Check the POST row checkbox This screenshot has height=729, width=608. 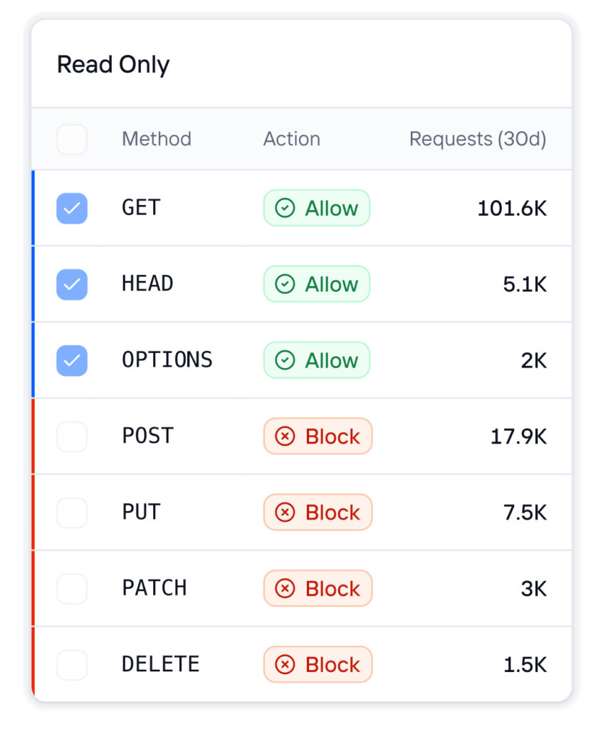coord(71,436)
